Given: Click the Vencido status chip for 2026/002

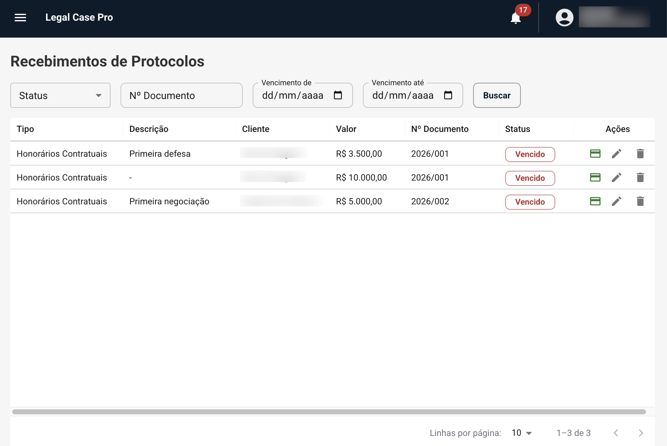Looking at the screenshot, I should coord(530,202).
